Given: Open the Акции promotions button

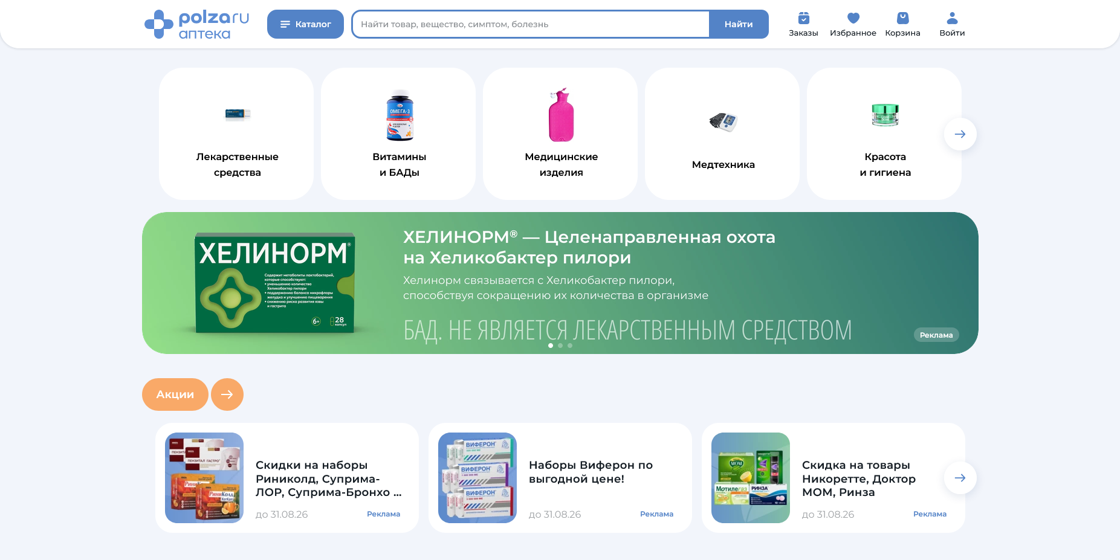Looking at the screenshot, I should [175, 394].
